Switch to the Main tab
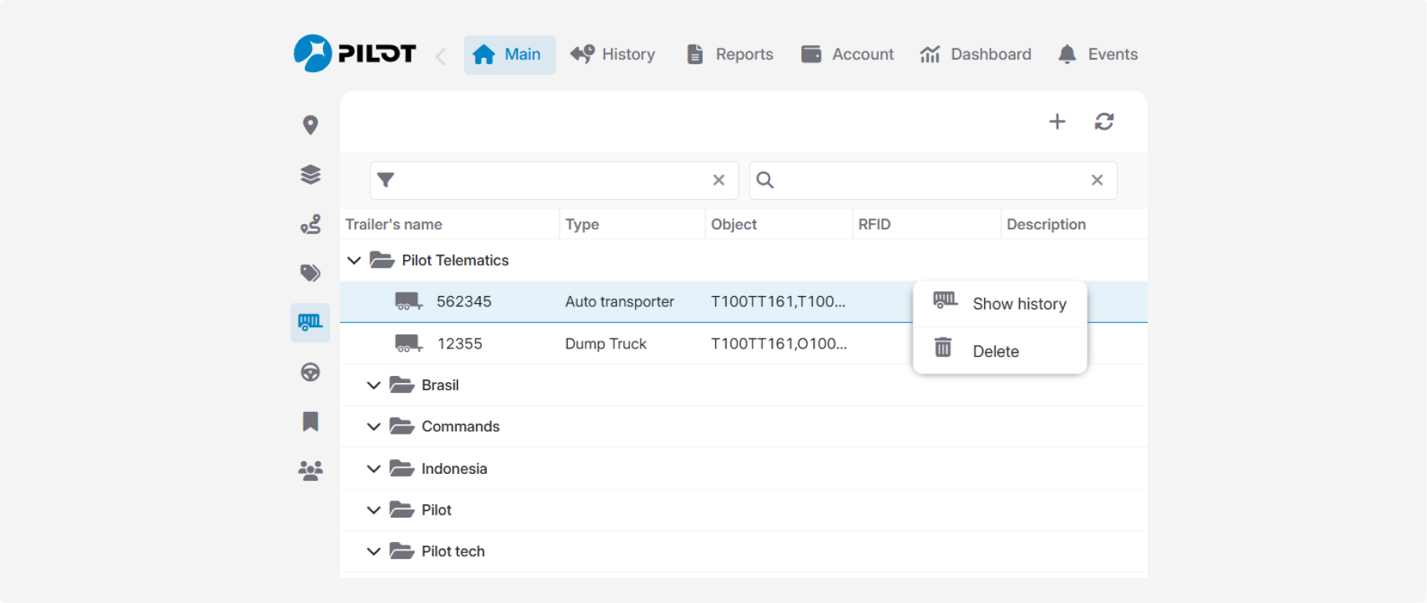The height and width of the screenshot is (603, 1427). tap(510, 55)
